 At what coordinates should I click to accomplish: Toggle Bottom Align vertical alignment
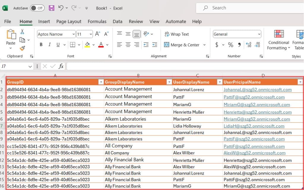click(137, 34)
